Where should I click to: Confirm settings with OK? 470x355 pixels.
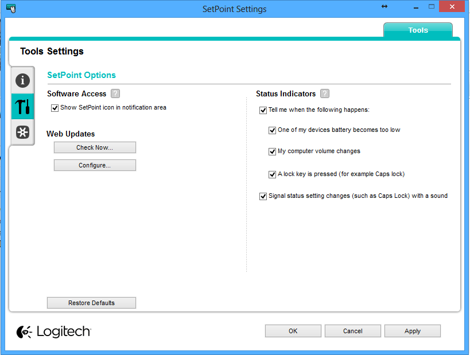click(293, 331)
